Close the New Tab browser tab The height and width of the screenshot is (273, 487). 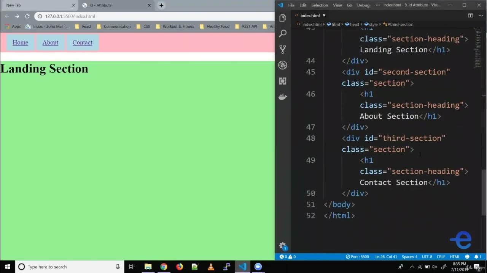pyautogui.click(x=74, y=5)
